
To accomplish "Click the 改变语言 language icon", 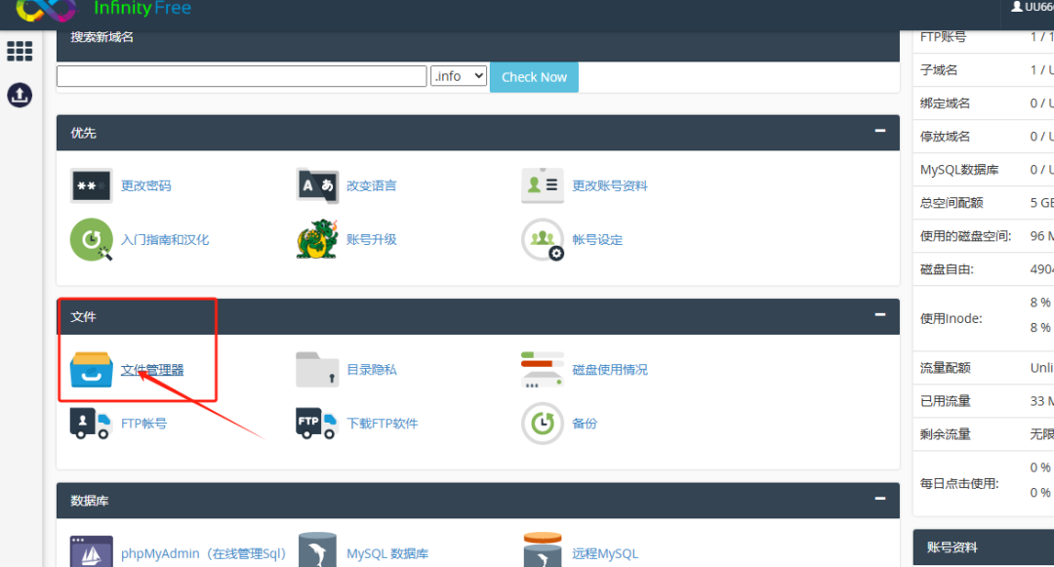I will point(317,185).
